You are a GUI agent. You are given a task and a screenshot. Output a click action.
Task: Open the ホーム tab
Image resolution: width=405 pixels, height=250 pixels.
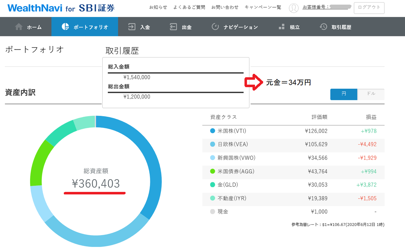28,27
